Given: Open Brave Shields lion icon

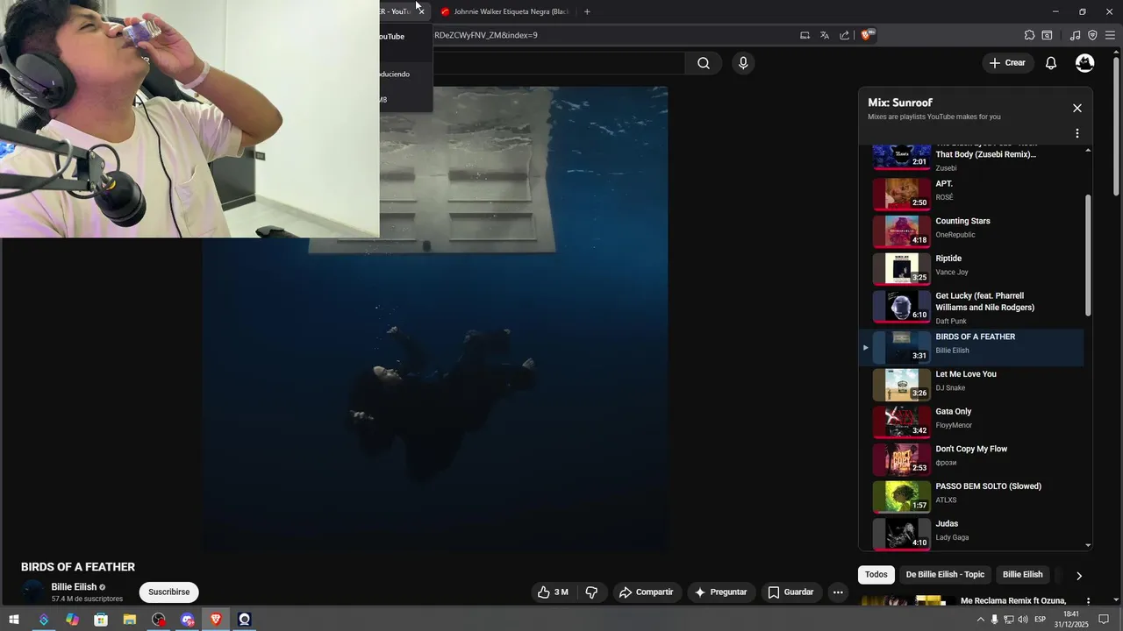Looking at the screenshot, I should 866,35.
